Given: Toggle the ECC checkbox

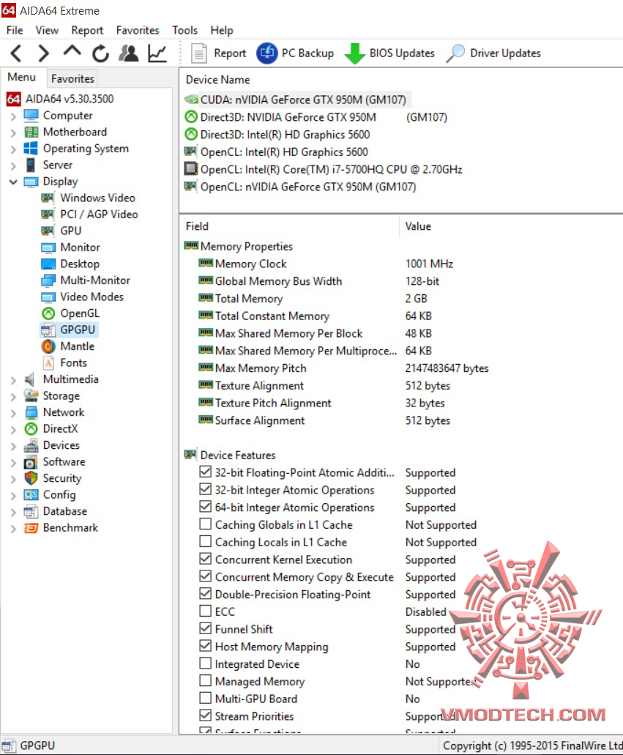Looking at the screenshot, I should [205, 611].
